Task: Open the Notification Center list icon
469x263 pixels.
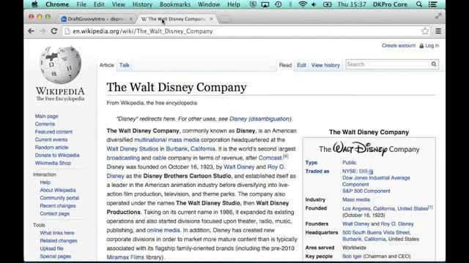Action: pyautogui.click(x=432, y=4)
